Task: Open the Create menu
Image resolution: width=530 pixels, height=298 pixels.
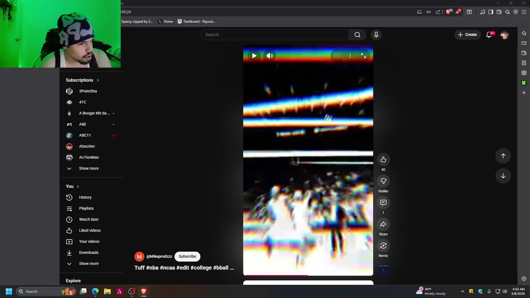Action: coord(467,35)
